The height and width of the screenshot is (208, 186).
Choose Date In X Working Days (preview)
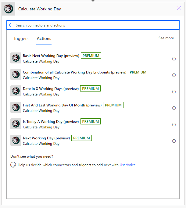(x=51, y=89)
